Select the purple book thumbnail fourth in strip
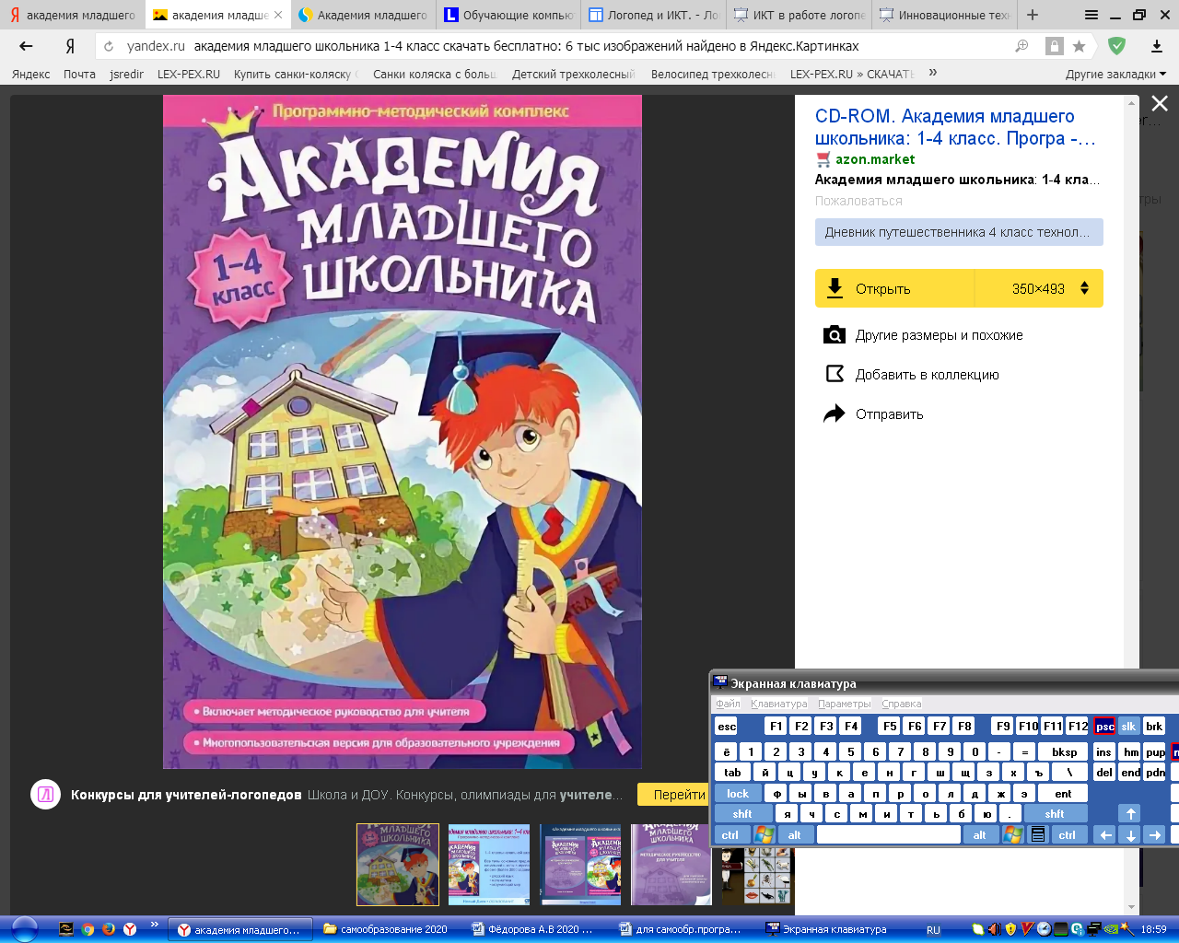 point(671,865)
